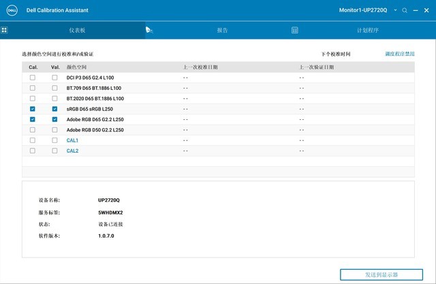Click the 下个校准时间 label

tap(336, 54)
